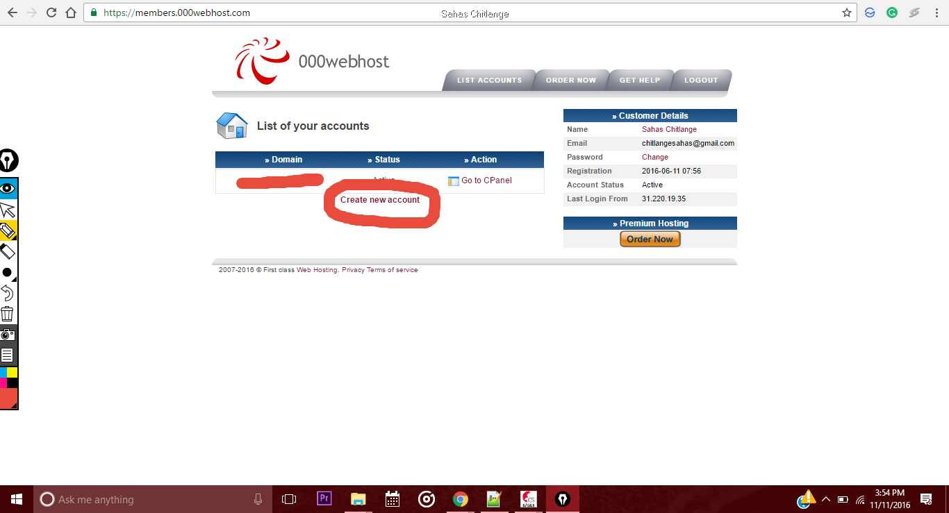Click last login IP 31.220.19.35

(662, 199)
